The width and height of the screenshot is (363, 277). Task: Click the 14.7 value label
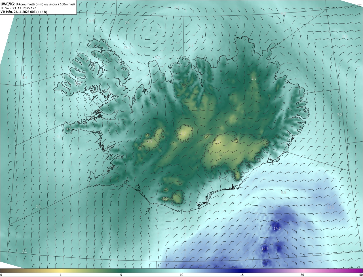(265, 249)
